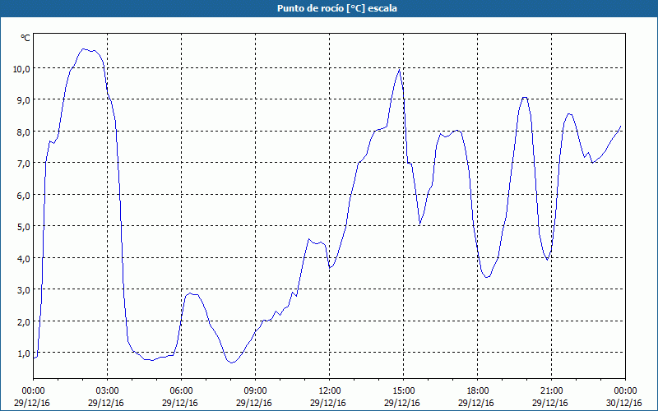Click the 1,0 y-axis value
Screen dimensions: 658x411
click(24, 353)
